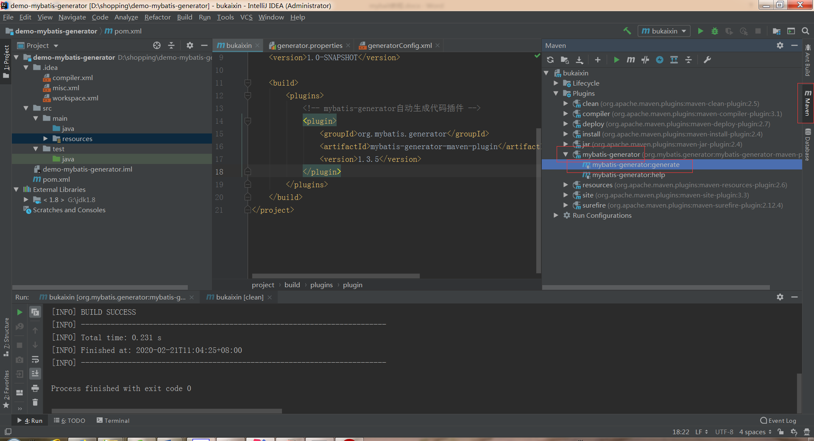The width and height of the screenshot is (814, 441).
Task: Collapse the mybatis-generator plugin node
Action: (565, 154)
